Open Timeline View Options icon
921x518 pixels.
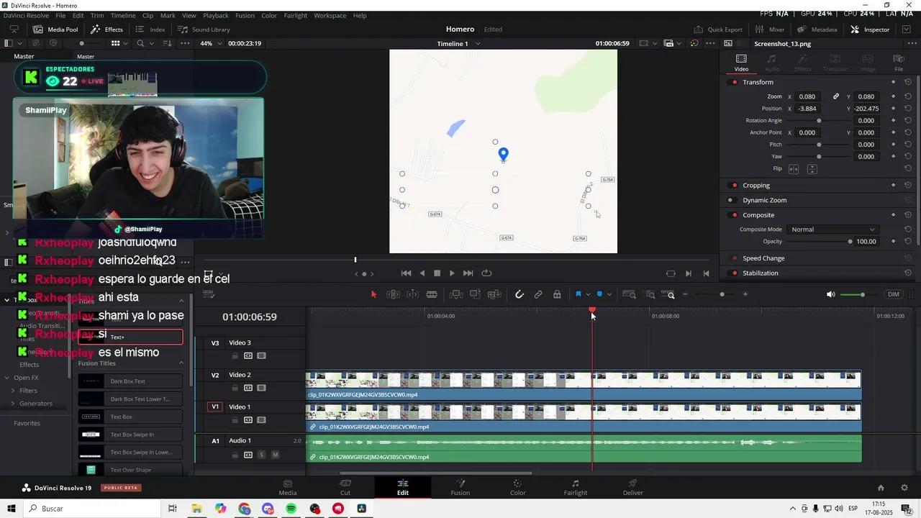pyautogui.click(x=209, y=294)
